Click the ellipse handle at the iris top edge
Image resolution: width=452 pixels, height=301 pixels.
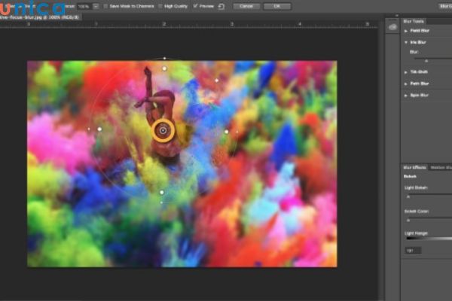click(x=164, y=59)
